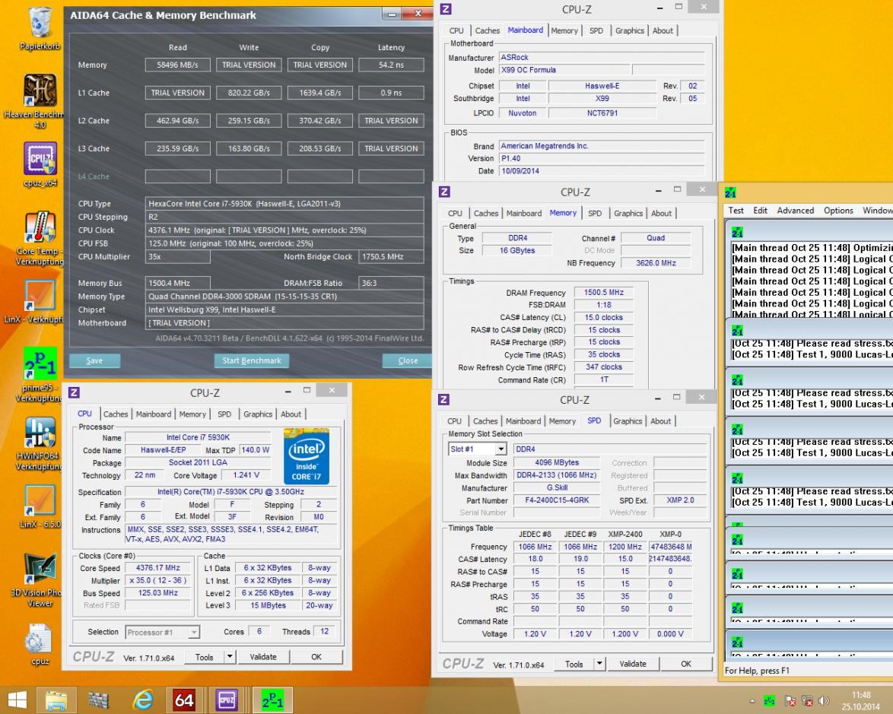Click Tools button in CPU-Z CPU window
This screenshot has height=714, width=893.
click(x=205, y=656)
